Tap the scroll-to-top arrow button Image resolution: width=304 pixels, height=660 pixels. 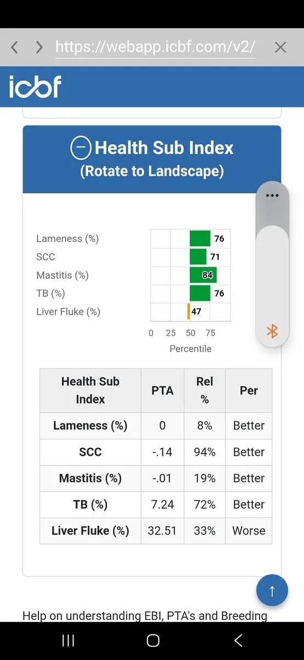[272, 591]
